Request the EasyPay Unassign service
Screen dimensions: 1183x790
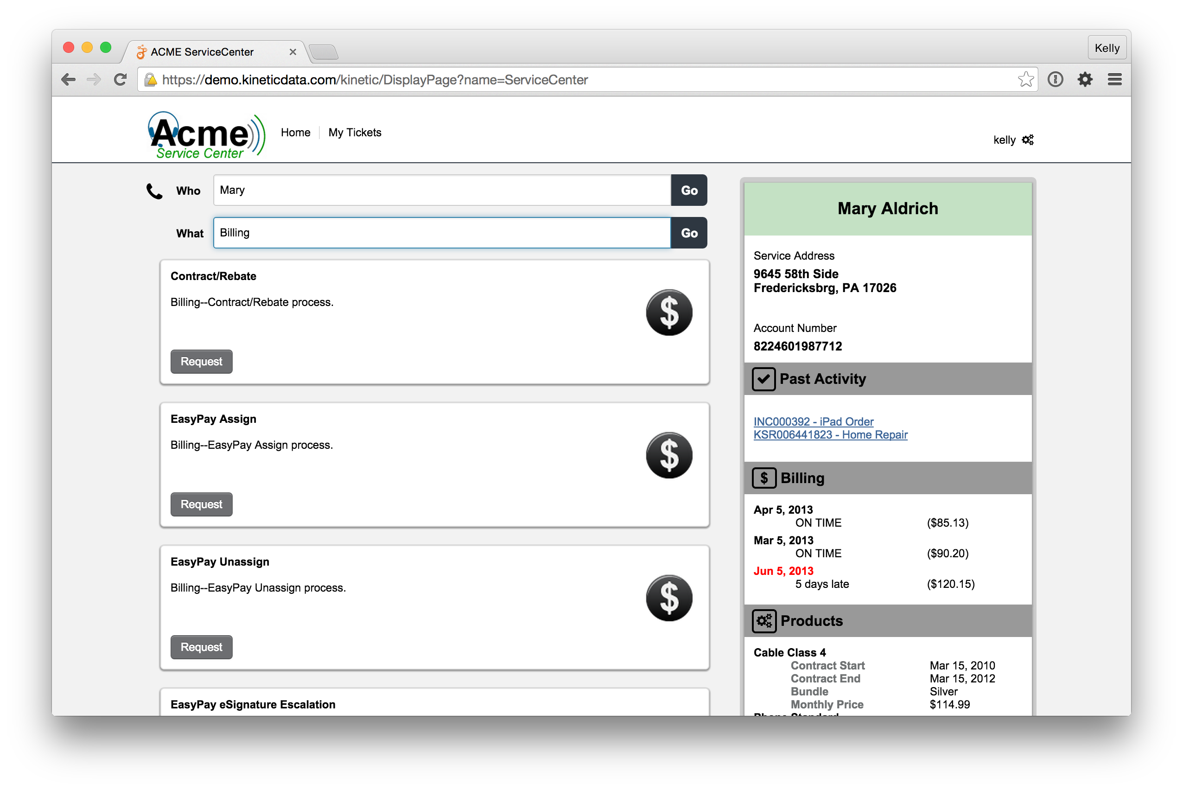tap(202, 647)
